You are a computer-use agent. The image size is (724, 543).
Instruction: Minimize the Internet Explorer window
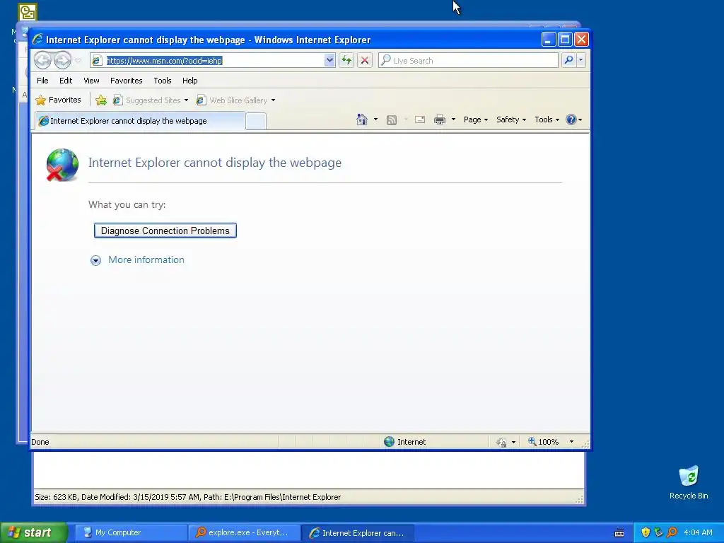click(548, 40)
